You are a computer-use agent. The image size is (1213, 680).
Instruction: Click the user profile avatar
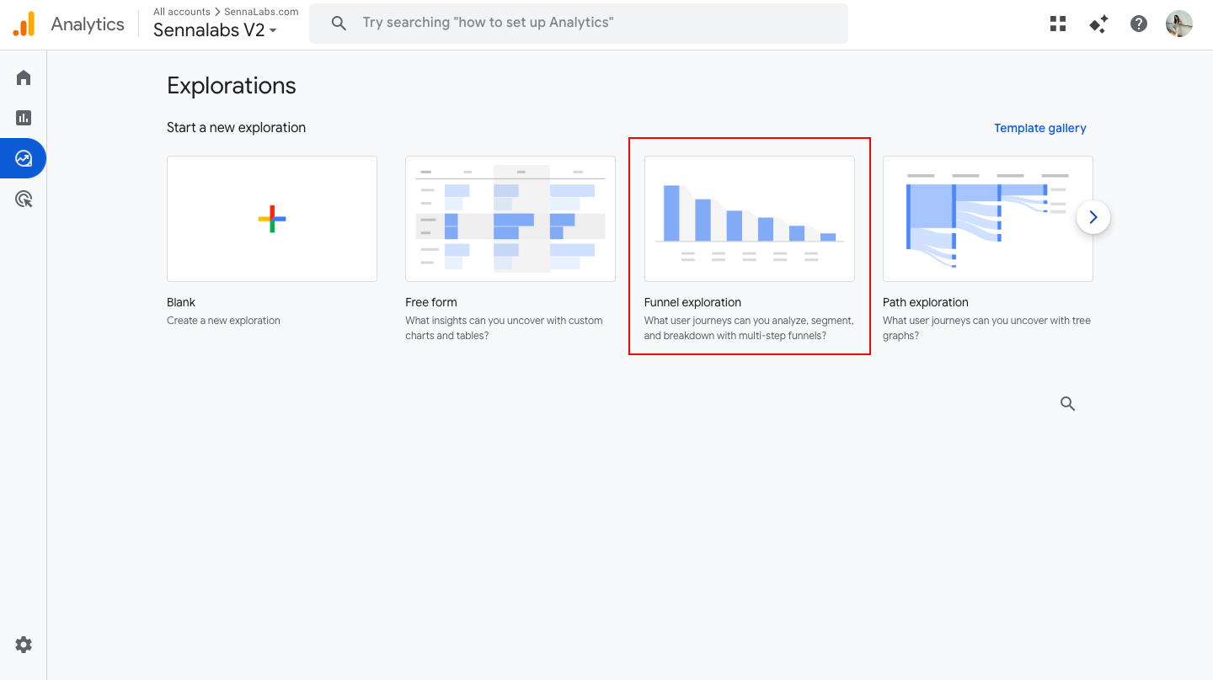coord(1178,24)
